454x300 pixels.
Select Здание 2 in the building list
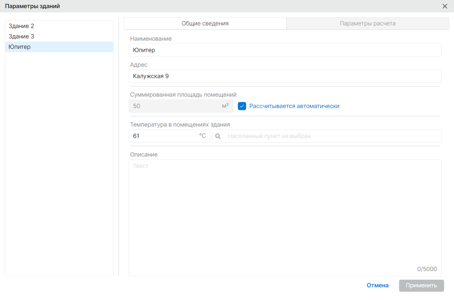59,26
